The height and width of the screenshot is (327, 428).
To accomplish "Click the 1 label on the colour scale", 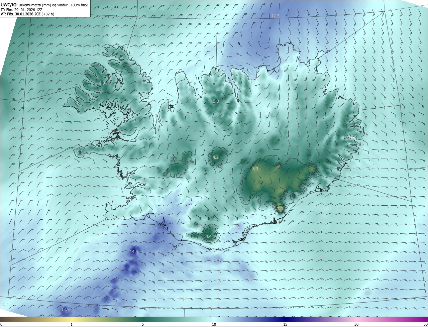I will tap(72, 324).
